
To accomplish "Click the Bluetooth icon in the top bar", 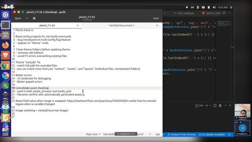I will [198, 7].
